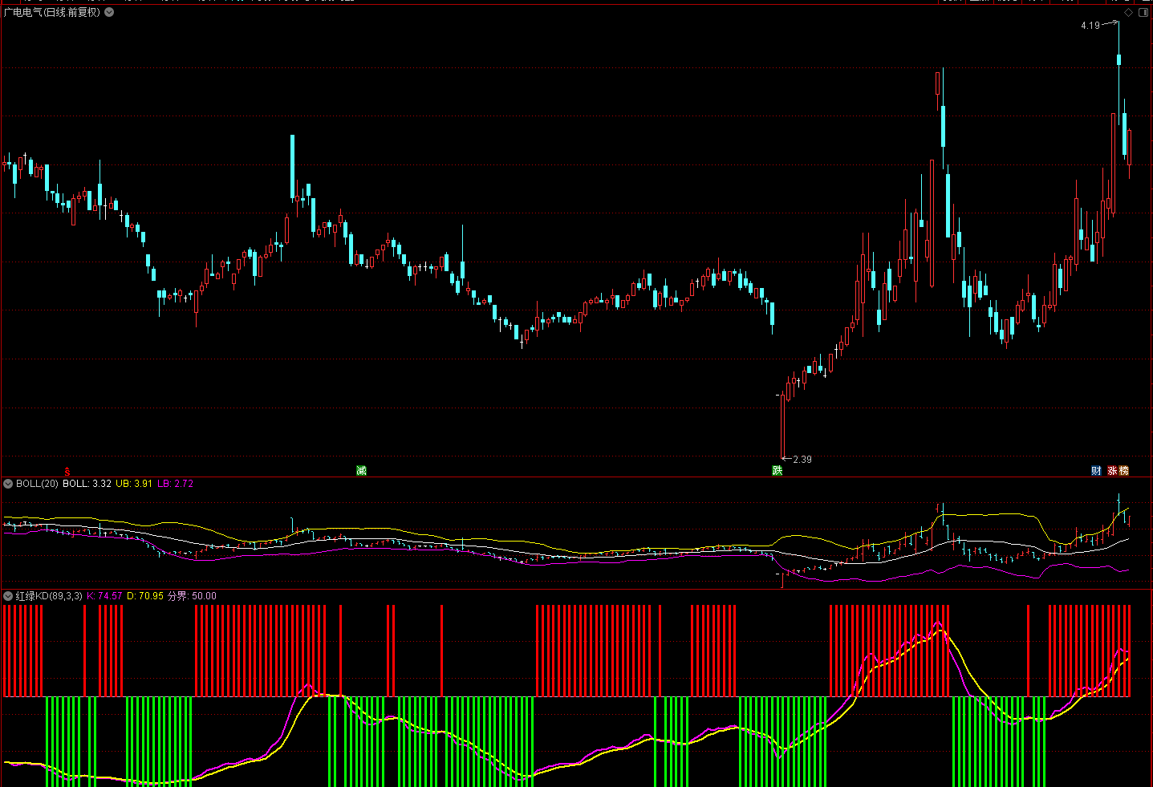Select the UB: 3.91 upper band value
This screenshot has width=1153, height=787.
134,484
